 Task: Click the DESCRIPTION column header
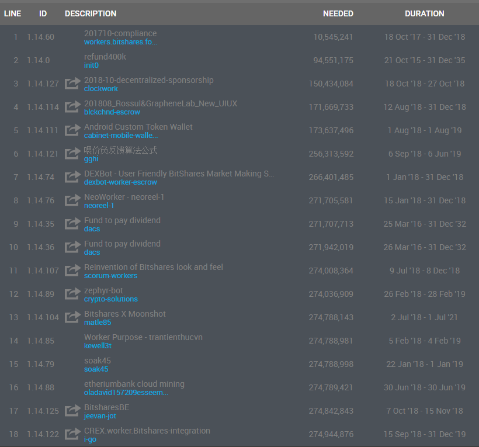click(x=91, y=13)
